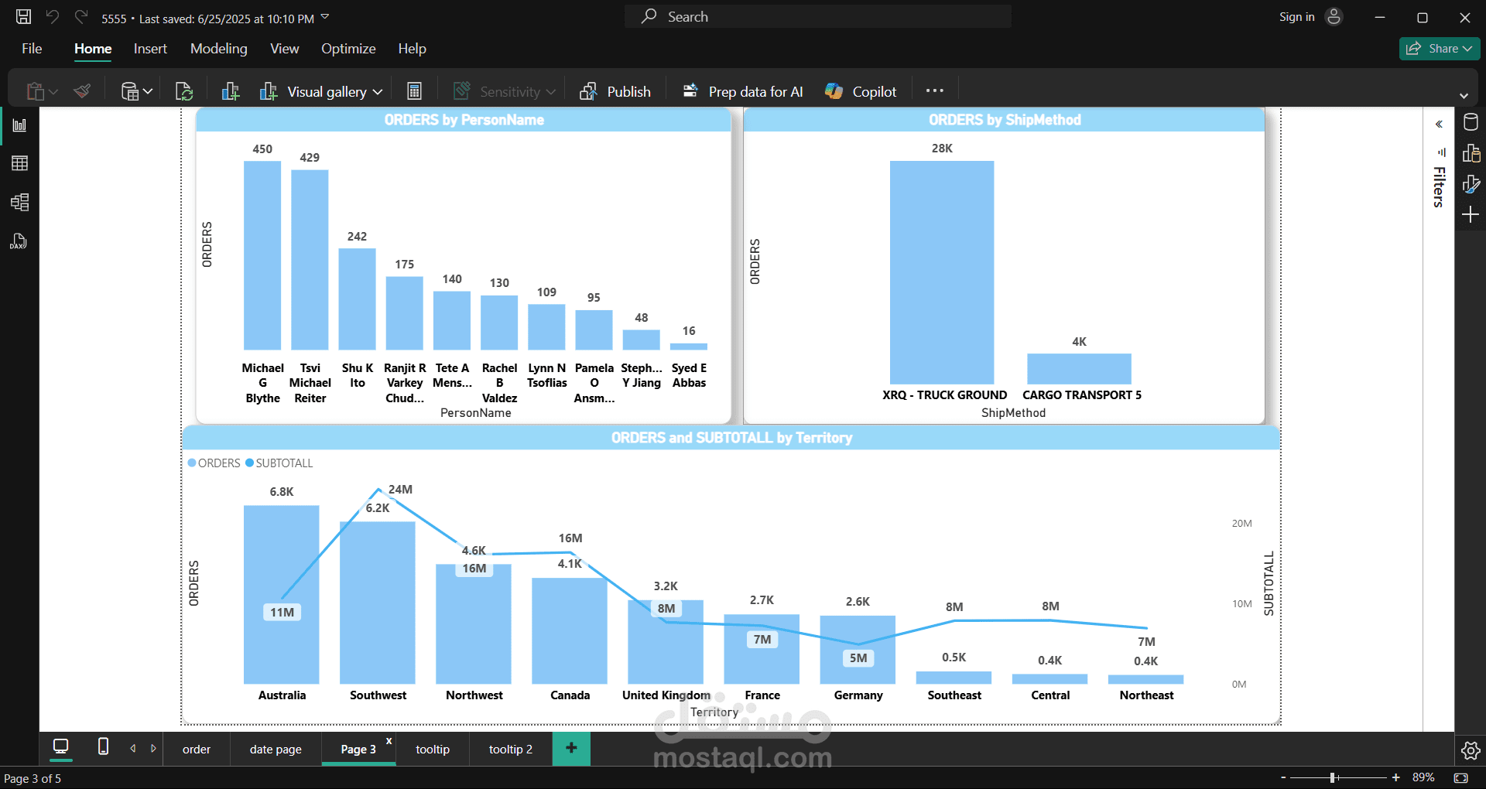Open the Data pane icon
1486x789 pixels.
click(x=1471, y=122)
